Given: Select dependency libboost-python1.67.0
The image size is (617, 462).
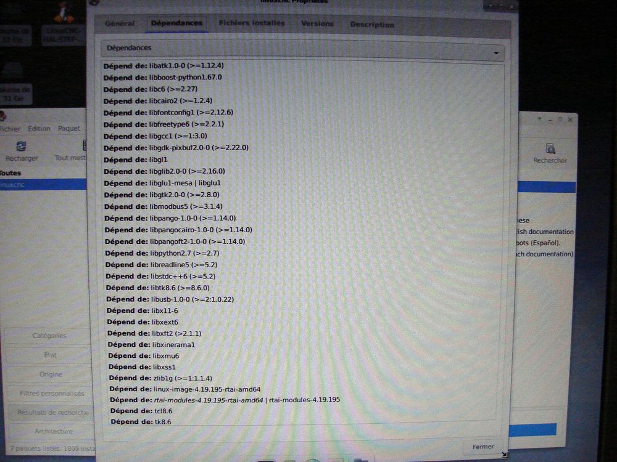Looking at the screenshot, I should click(162, 78).
